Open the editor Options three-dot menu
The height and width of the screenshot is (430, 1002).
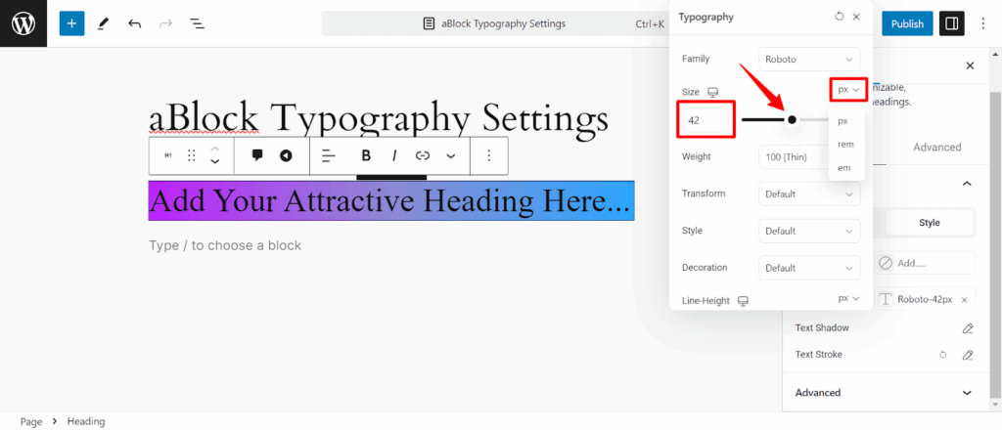coord(982,23)
